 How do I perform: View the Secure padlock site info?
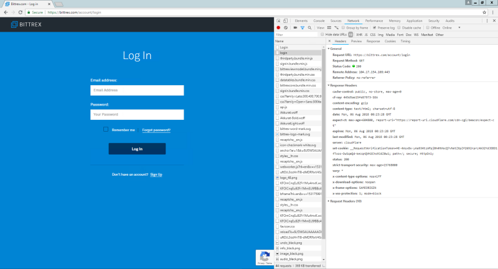tap(35, 12)
